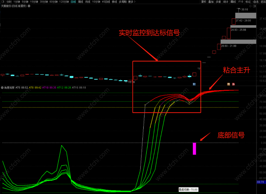Click the 多股 multi-stock button

point(218,2)
